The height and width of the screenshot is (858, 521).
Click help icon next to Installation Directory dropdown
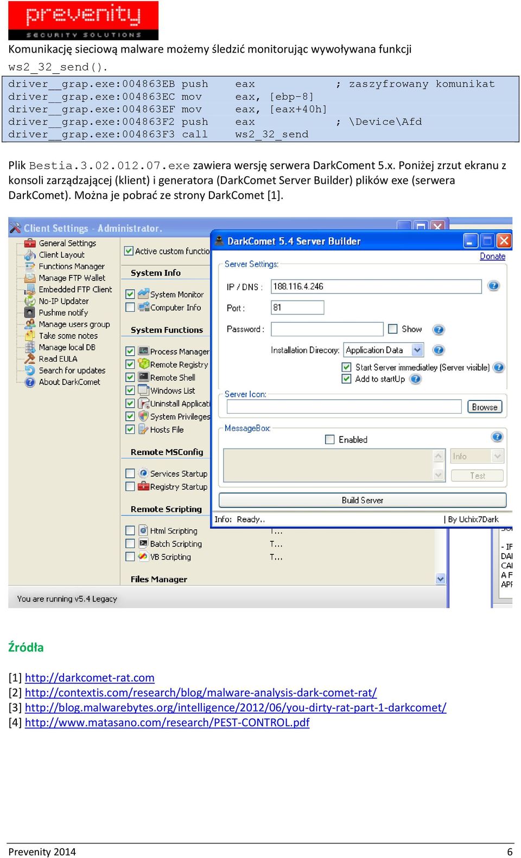439,350
